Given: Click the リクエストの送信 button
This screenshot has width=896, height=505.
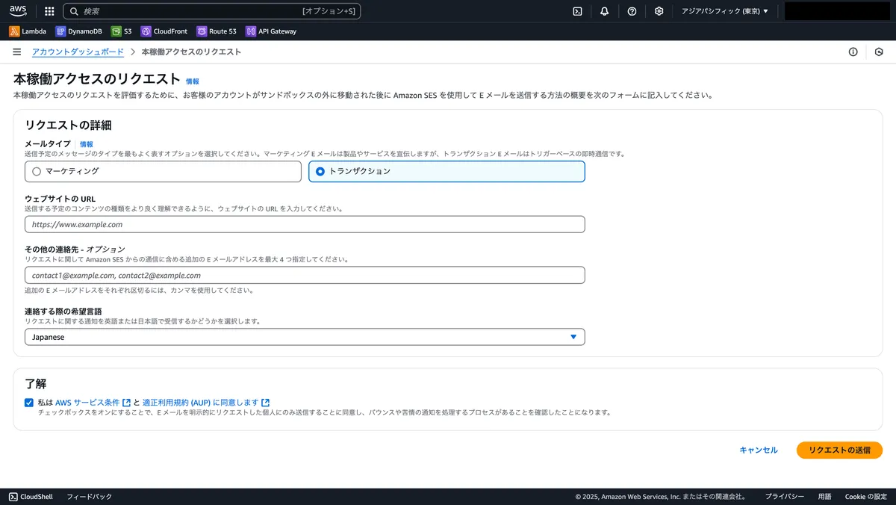Looking at the screenshot, I should 839,450.
